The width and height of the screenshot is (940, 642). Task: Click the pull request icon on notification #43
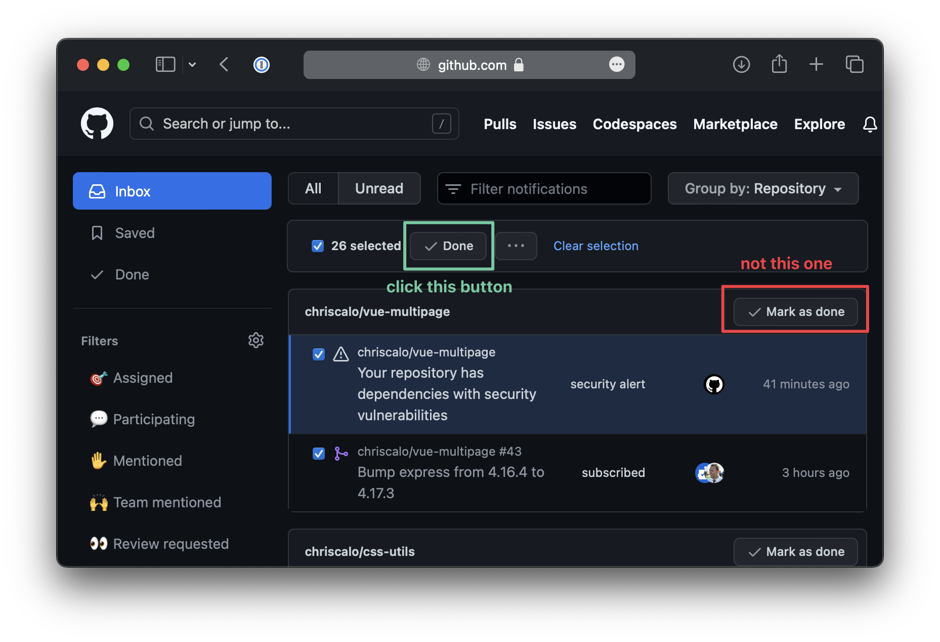341,454
